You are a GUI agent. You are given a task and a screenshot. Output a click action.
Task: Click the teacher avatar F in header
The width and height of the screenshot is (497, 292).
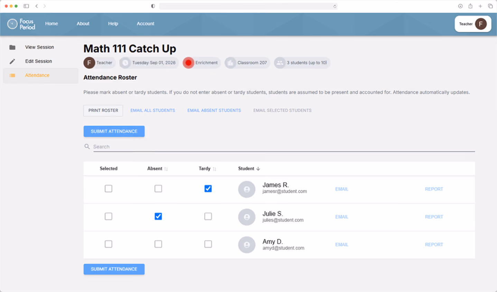pos(481,24)
